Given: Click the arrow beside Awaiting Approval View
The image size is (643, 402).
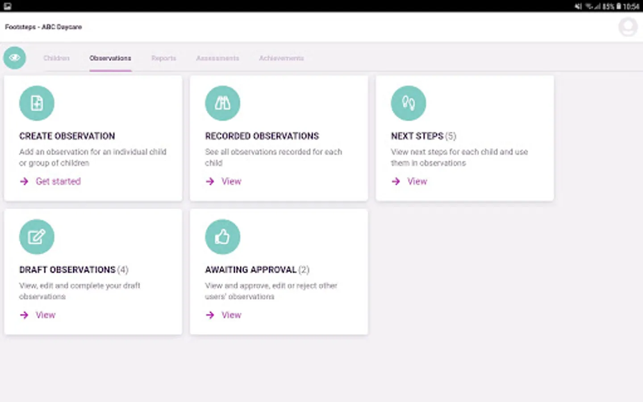Looking at the screenshot, I should pos(210,315).
